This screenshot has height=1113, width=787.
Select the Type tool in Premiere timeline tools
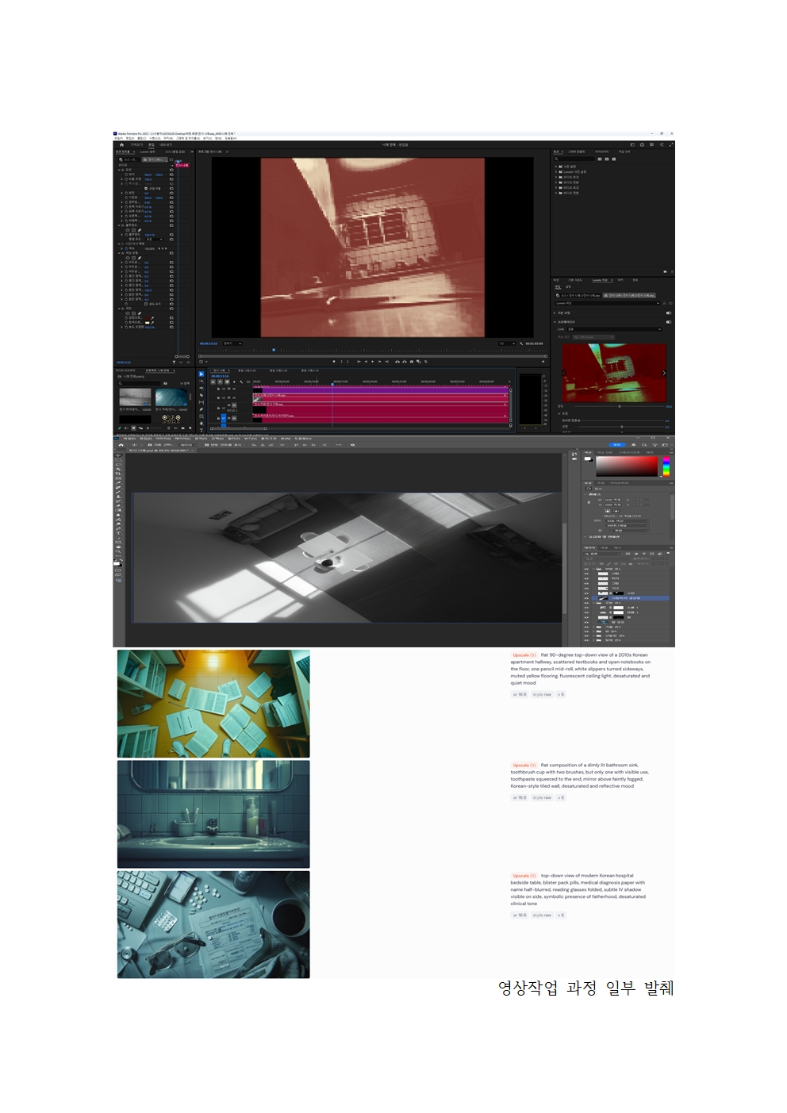tap(202, 430)
